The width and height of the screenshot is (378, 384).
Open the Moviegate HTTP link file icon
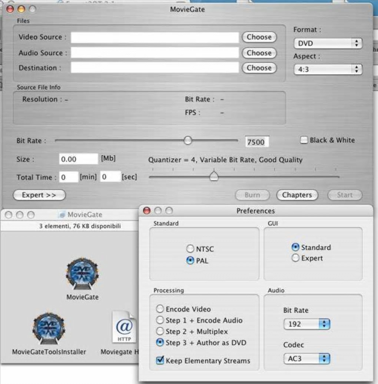pyautogui.click(x=124, y=327)
